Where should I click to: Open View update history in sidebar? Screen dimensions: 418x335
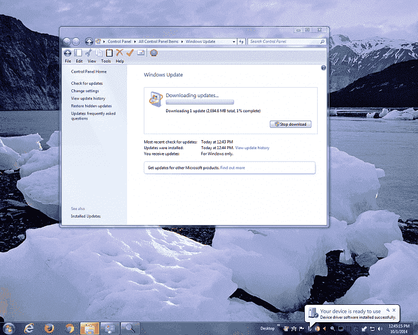(x=88, y=98)
